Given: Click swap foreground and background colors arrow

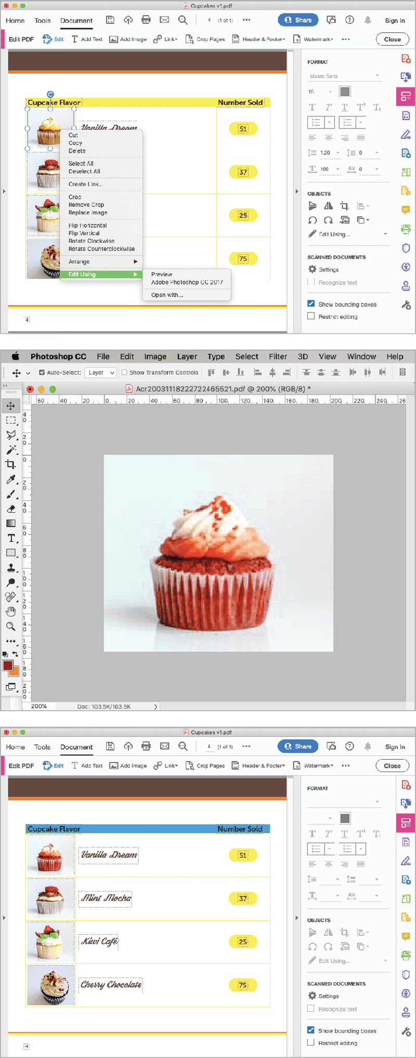Looking at the screenshot, I should pyautogui.click(x=15, y=654).
